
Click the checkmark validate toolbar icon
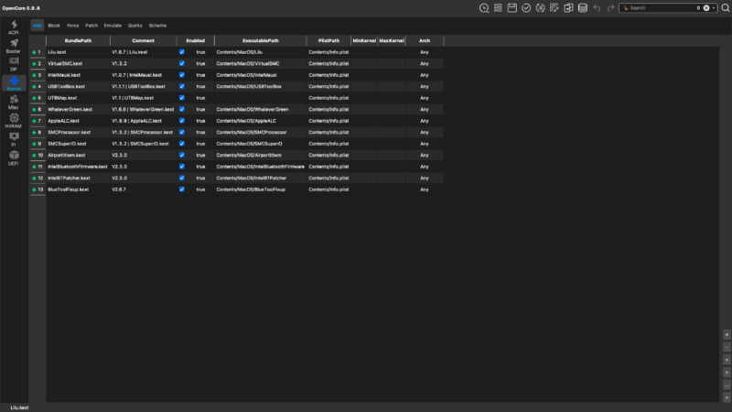pyautogui.click(x=526, y=8)
